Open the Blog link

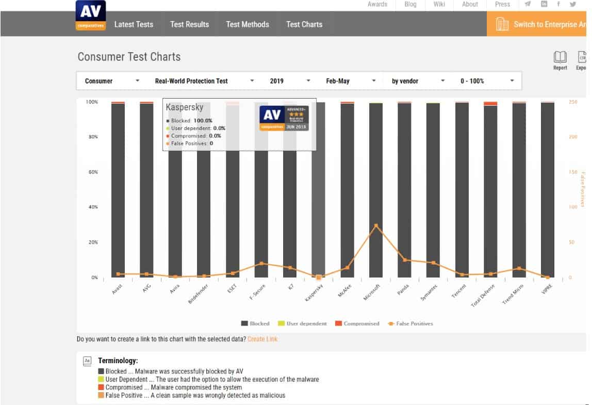410,4
